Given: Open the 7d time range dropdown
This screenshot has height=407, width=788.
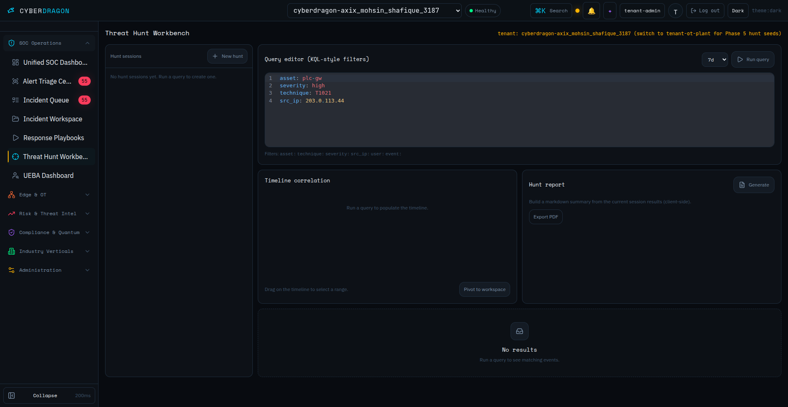Looking at the screenshot, I should 715,59.
